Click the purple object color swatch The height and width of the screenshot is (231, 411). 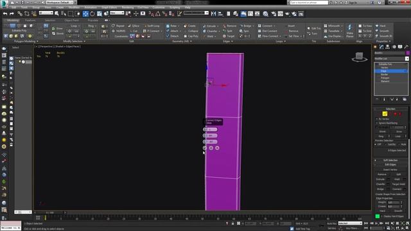[408, 53]
